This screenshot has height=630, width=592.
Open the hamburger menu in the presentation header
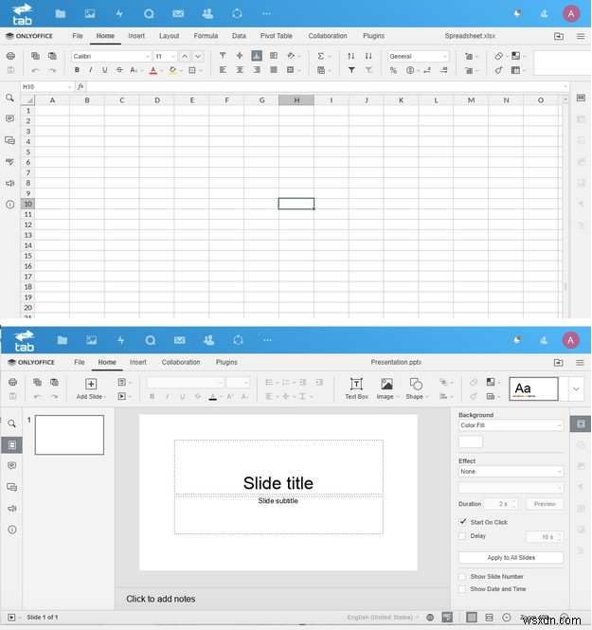(580, 363)
